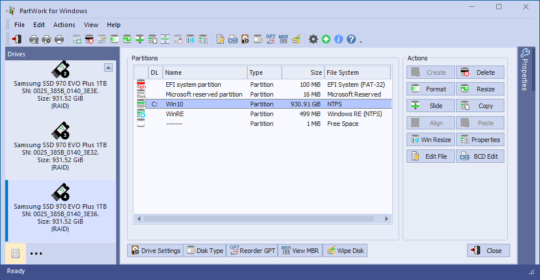This screenshot has height=280, width=540.
Task: Click the Reorder GPT button below partitions
Action: pos(252,250)
